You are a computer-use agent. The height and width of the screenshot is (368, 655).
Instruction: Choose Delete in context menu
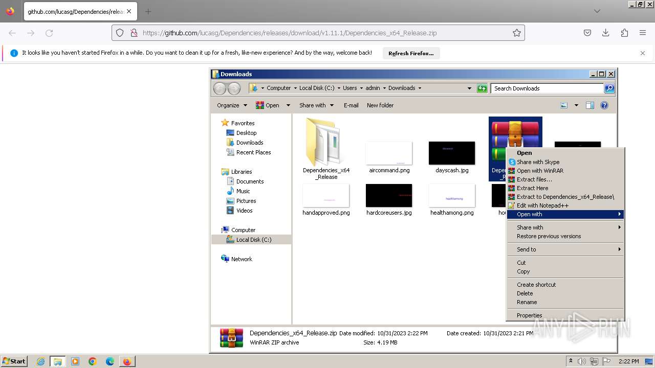[x=565, y=293]
